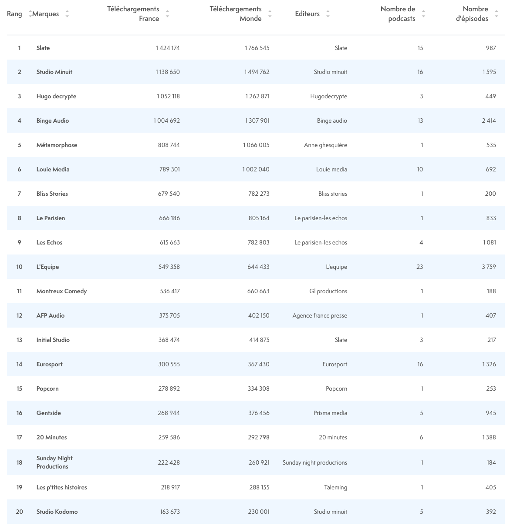510x529 pixels.
Task: Click sort arrows beside Editeurs
Action: (328, 14)
